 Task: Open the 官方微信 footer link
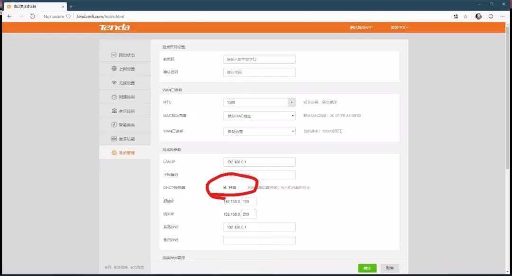(137, 267)
